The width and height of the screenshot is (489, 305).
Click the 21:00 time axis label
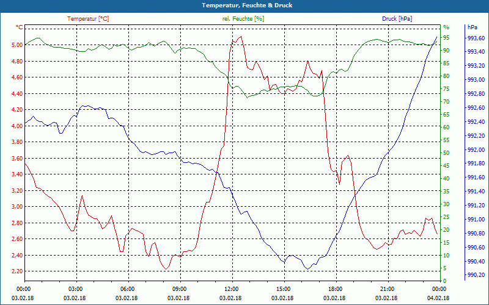coord(388,289)
